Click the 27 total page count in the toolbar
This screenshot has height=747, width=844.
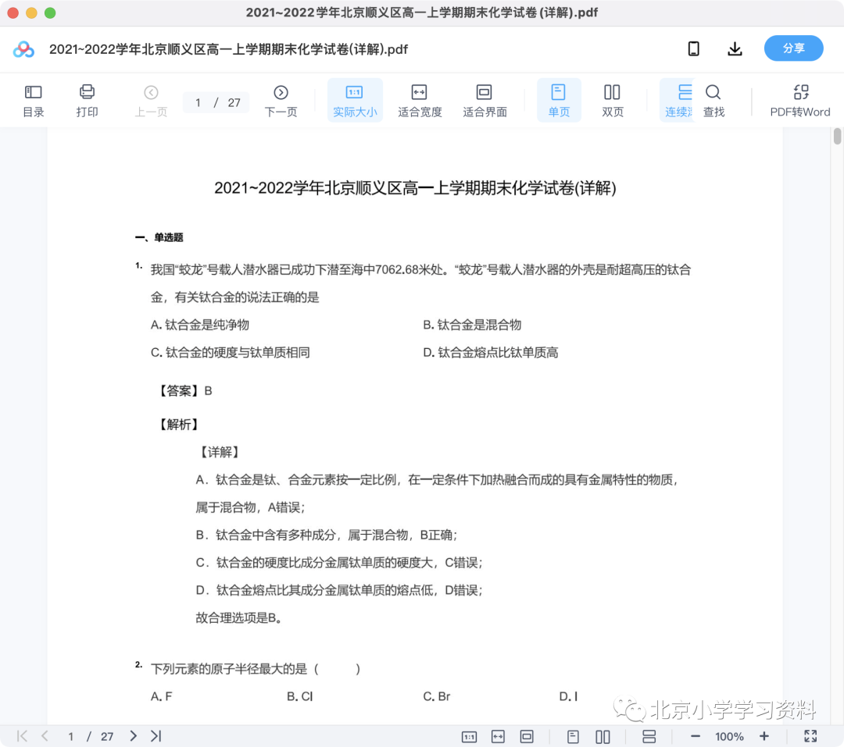[234, 103]
